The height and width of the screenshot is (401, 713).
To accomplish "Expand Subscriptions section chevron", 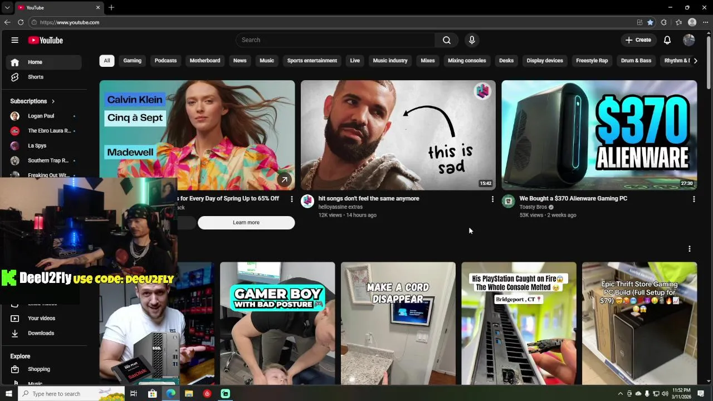I will click(x=53, y=101).
